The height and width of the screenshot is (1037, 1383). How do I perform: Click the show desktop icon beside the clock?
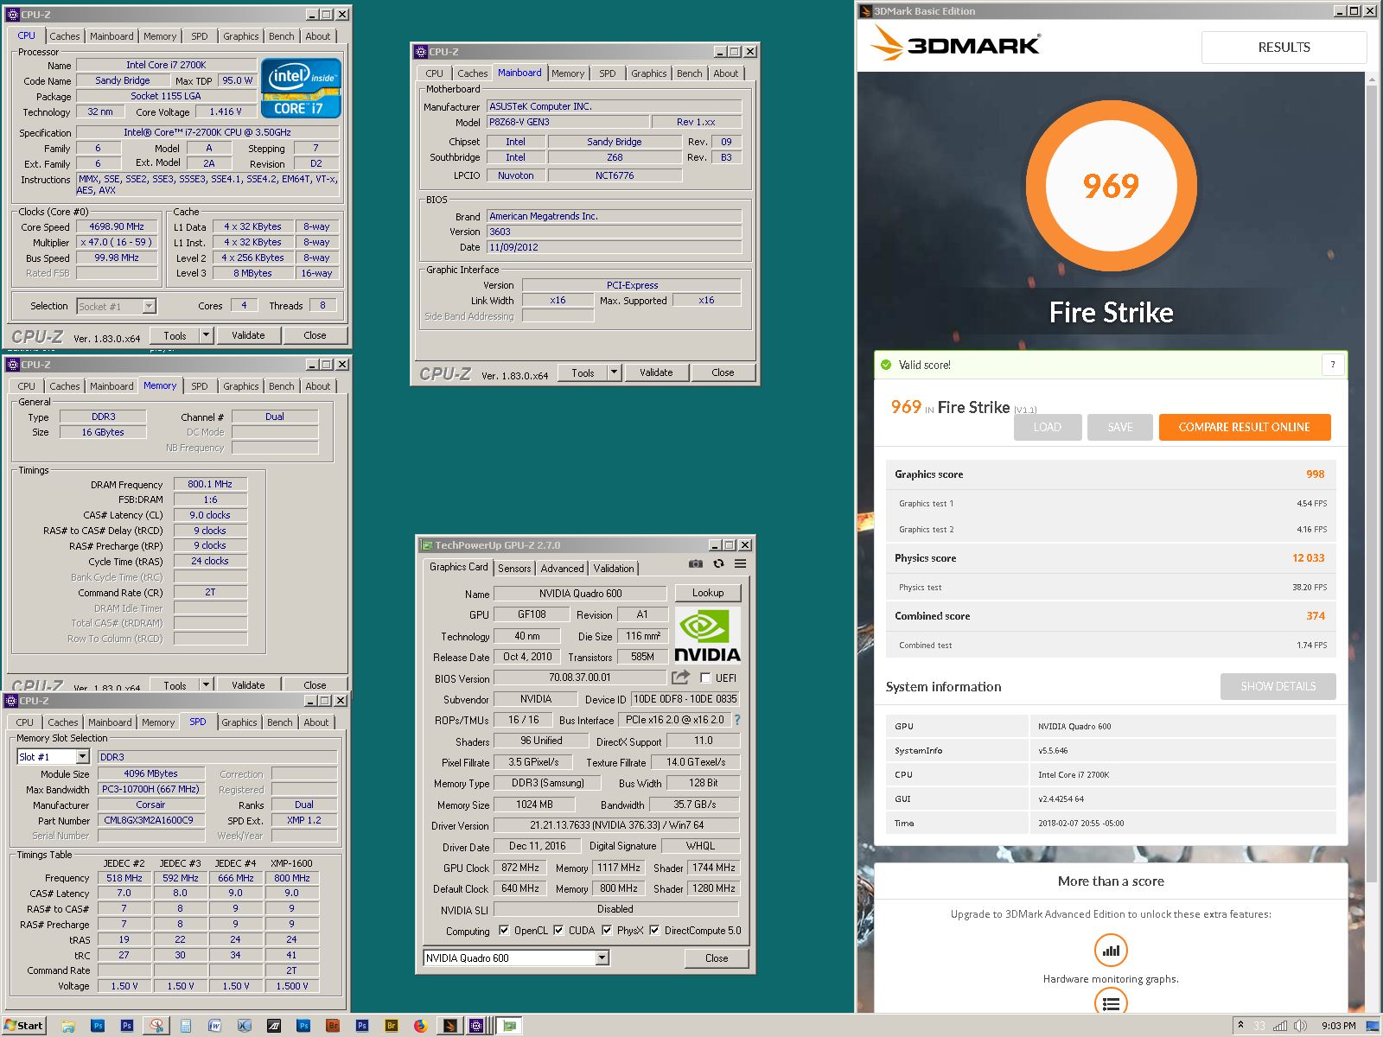[1373, 1026]
